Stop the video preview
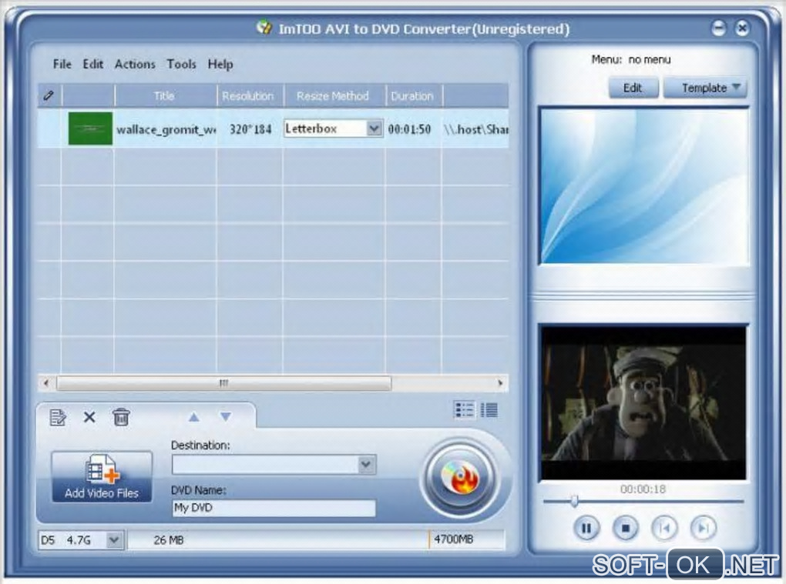The image size is (786, 584). pos(625,528)
